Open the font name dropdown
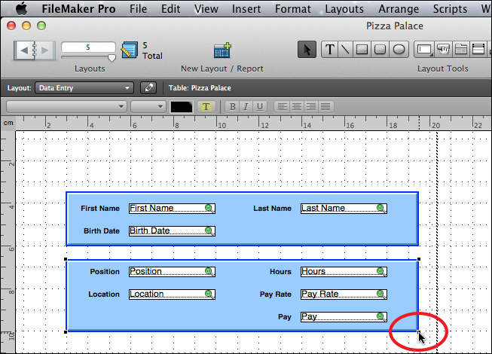The height and width of the screenshot is (354, 492). point(66,107)
